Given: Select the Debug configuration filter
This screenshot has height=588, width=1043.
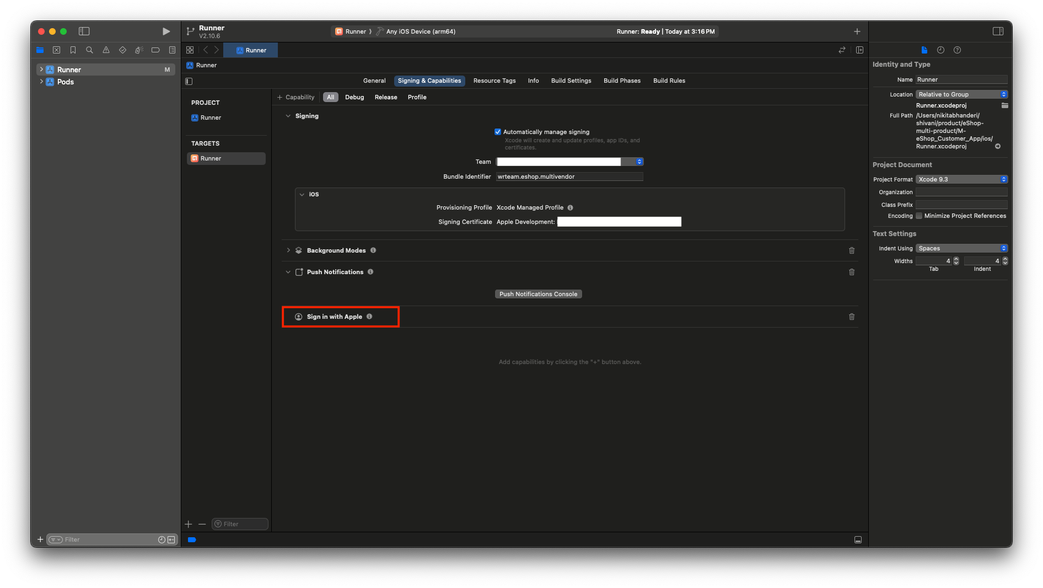Looking at the screenshot, I should pyautogui.click(x=354, y=97).
